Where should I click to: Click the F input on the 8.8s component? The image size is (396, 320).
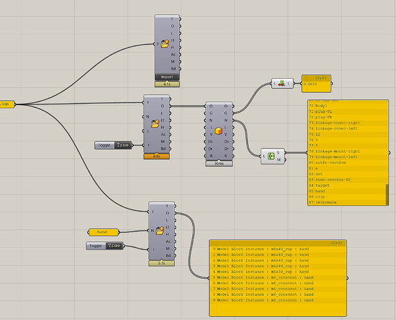coord(148,102)
